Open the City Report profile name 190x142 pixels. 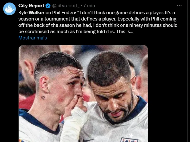point(31,6)
